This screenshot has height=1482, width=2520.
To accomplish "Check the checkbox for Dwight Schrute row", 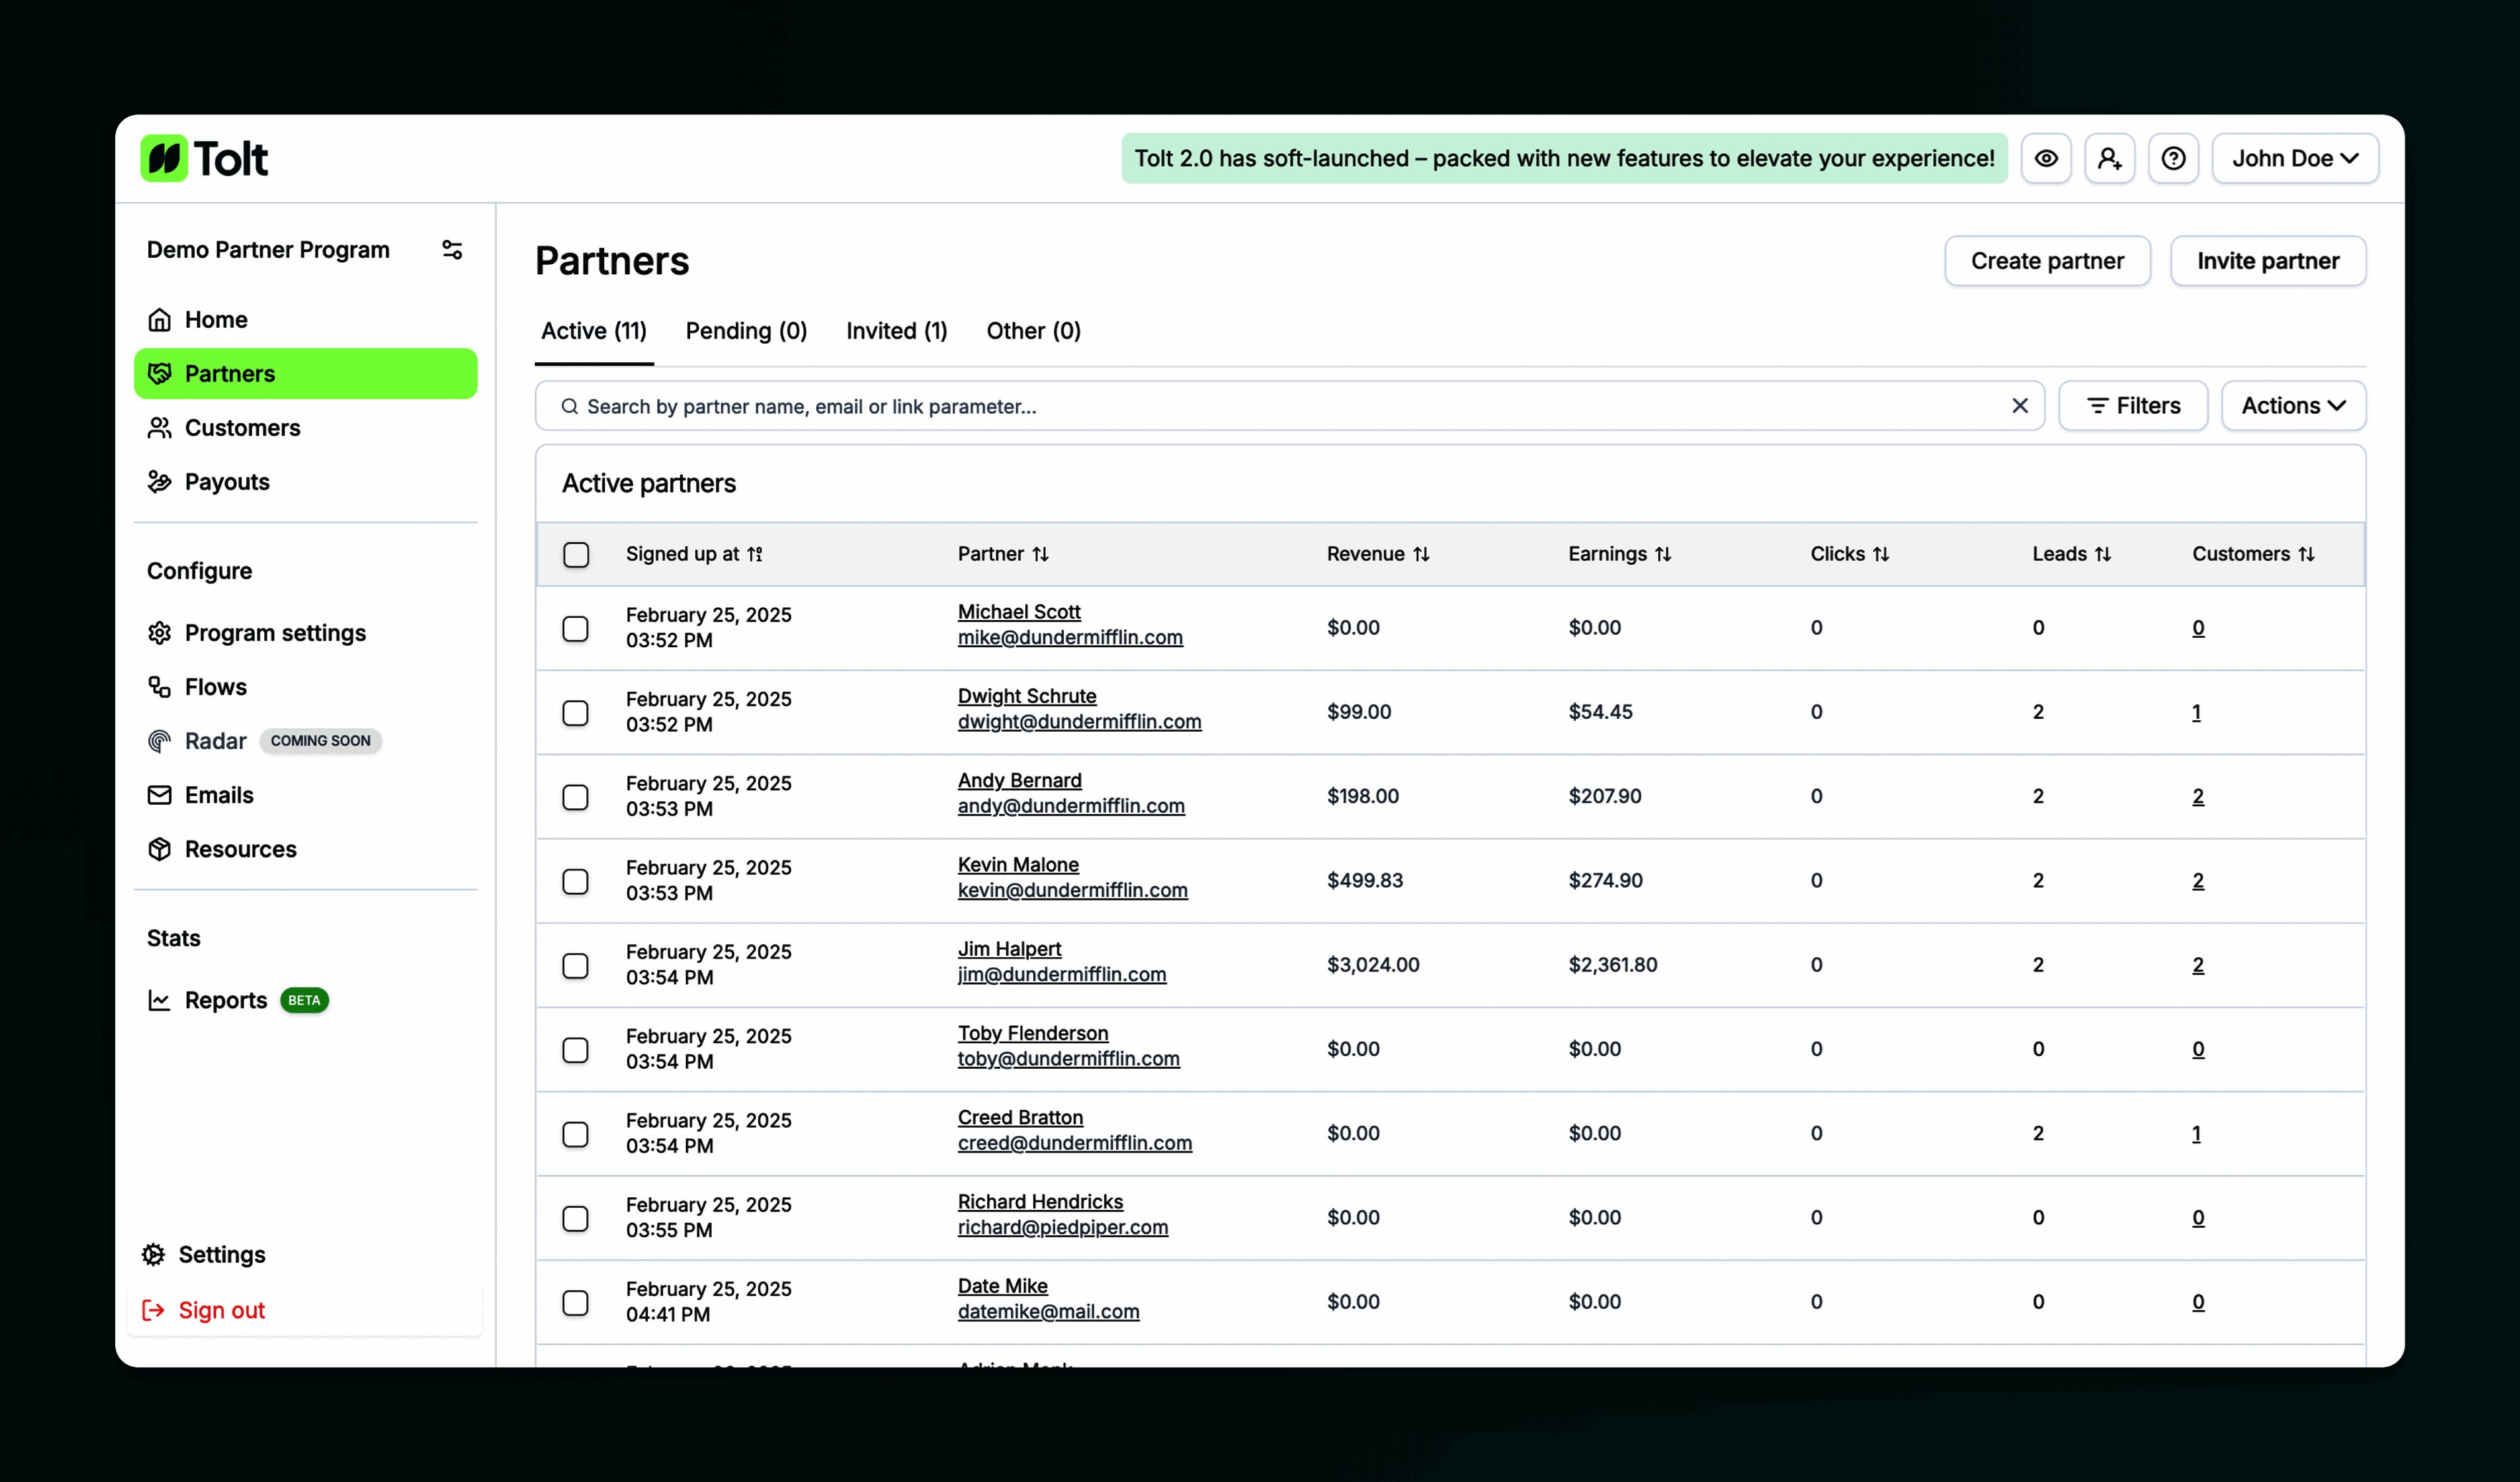I will pos(575,713).
